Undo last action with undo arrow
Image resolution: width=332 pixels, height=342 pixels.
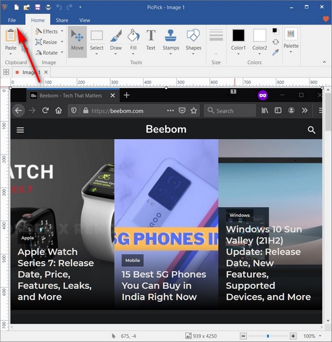coord(59,7)
